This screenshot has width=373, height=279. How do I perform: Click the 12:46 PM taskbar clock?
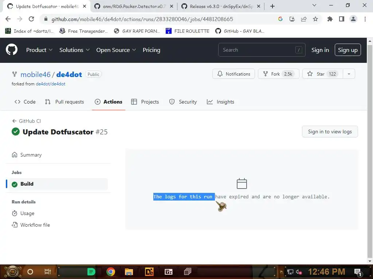click(x=327, y=272)
